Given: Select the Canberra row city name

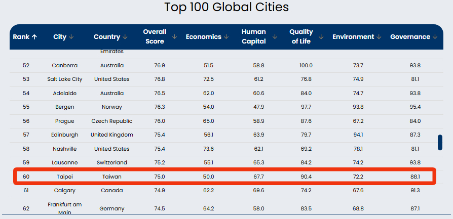Looking at the screenshot, I should tap(65, 66).
